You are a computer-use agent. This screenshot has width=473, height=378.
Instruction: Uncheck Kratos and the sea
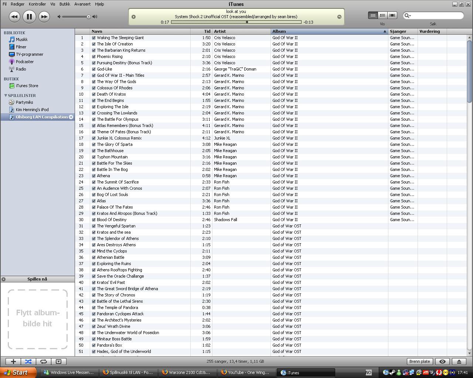[94, 232]
